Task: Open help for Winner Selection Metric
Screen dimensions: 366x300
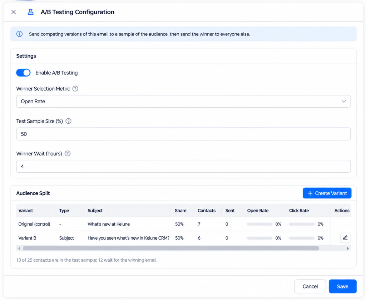Action: pyautogui.click(x=75, y=89)
